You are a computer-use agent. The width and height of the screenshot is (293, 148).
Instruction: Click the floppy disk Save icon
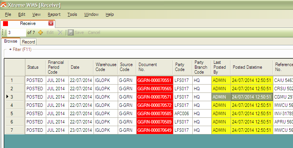(x=70, y=32)
